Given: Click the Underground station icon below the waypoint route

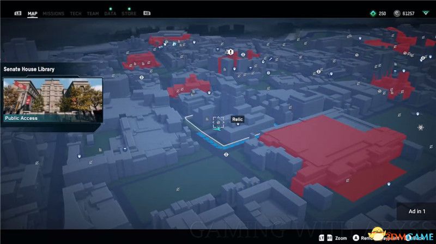Looking at the screenshot, I should coord(226,155).
